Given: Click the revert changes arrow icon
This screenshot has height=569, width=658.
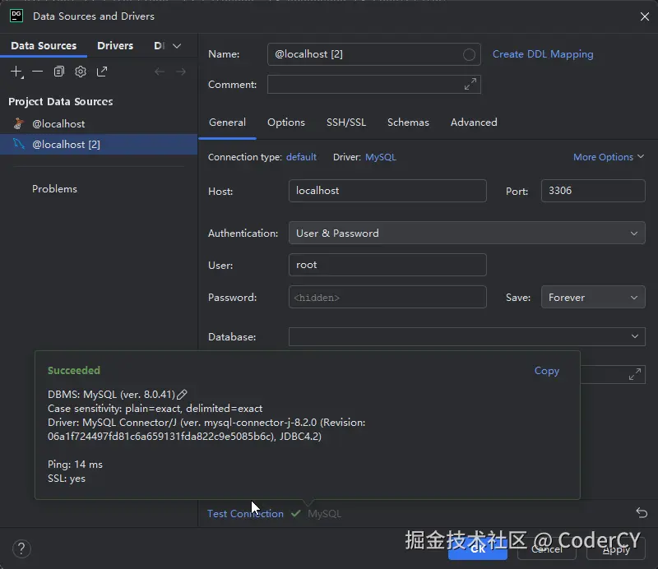Looking at the screenshot, I should point(642,513).
